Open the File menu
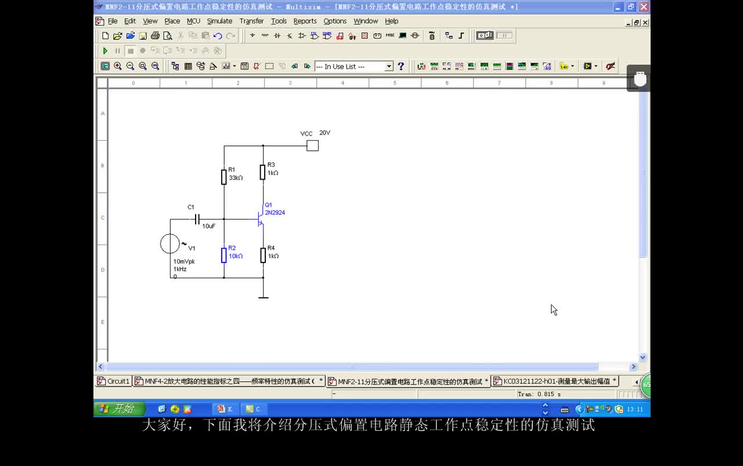The image size is (743, 466). click(x=113, y=21)
